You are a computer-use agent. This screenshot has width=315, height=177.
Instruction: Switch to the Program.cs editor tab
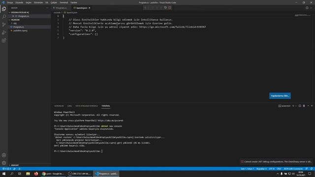pyautogui.click(x=61, y=8)
